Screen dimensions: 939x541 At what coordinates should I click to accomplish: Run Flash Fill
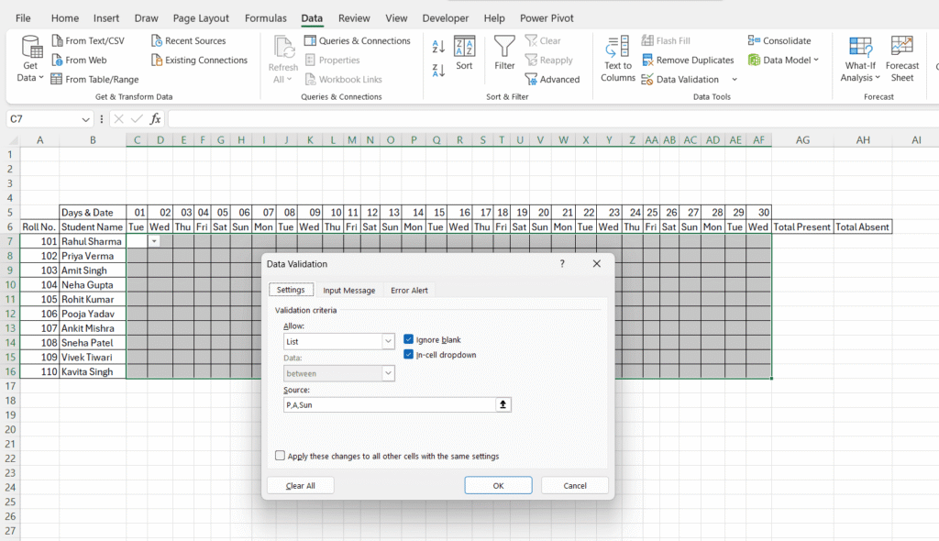(666, 40)
